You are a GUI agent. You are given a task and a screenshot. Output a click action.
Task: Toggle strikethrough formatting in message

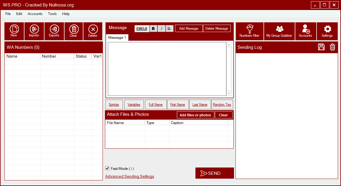coord(169,29)
